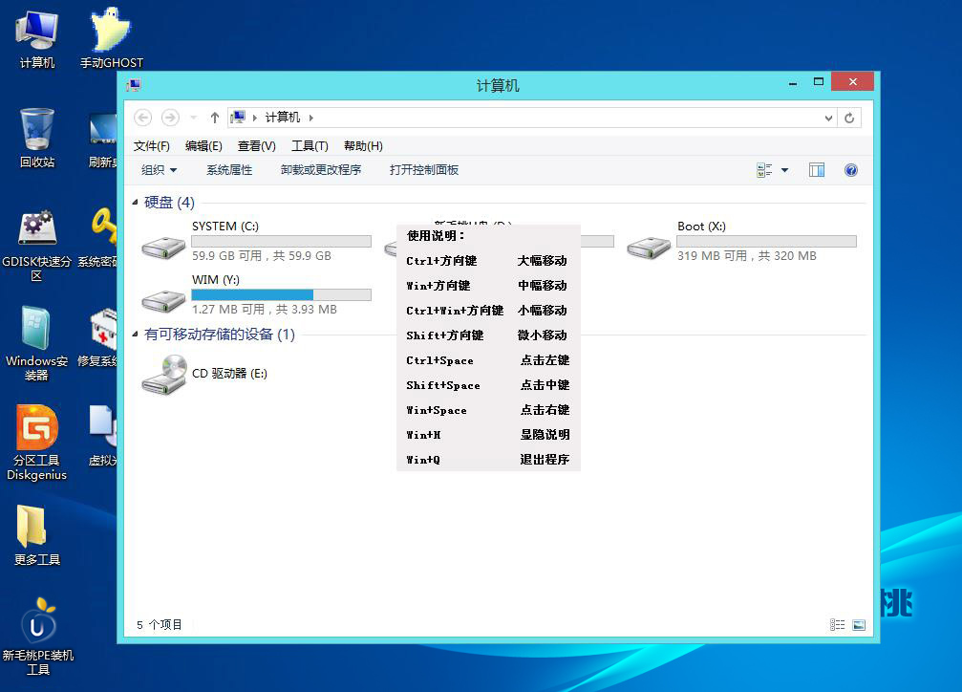Open the 文件(F) menu

pos(152,146)
